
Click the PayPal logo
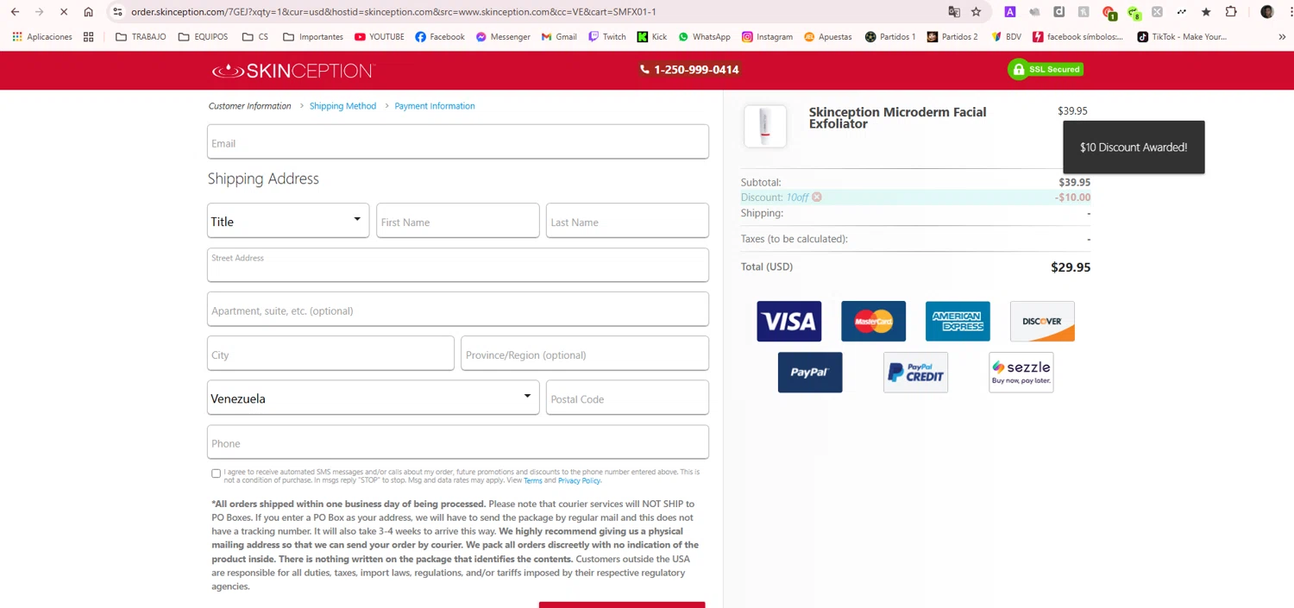(x=810, y=373)
